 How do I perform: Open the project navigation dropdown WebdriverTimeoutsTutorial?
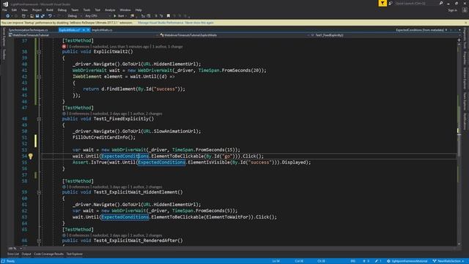tap(83, 35)
